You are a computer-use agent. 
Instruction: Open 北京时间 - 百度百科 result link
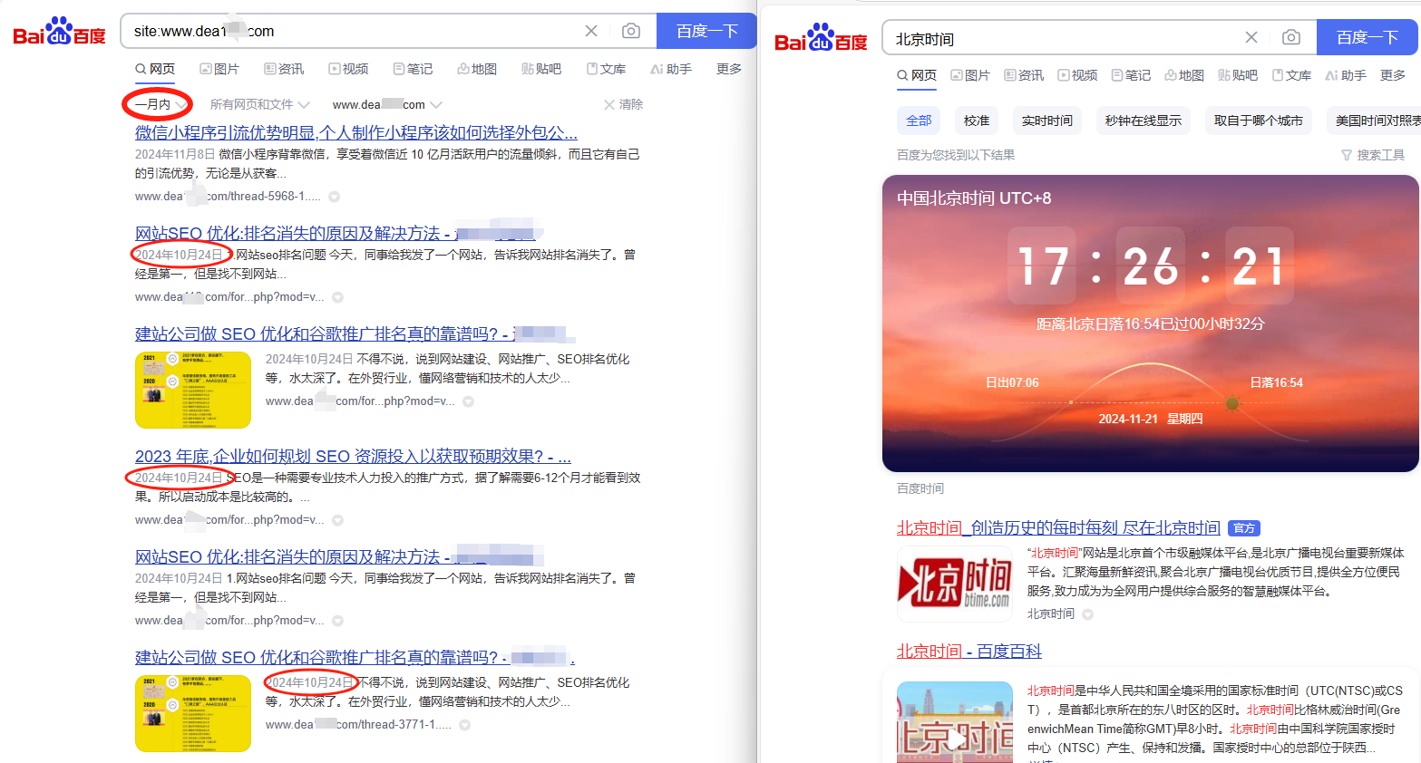[x=969, y=651]
